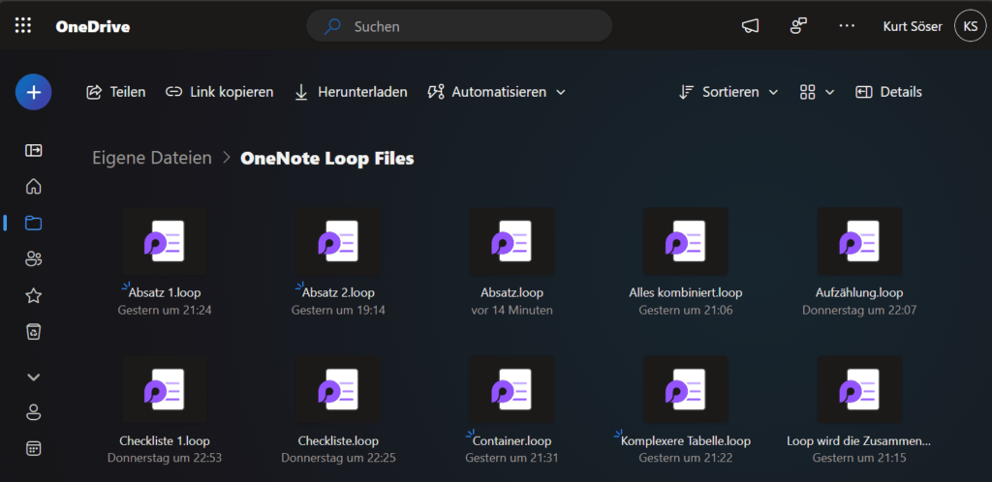Select the Checkliste 1.loop thumbnail
992x482 pixels.
(165, 389)
